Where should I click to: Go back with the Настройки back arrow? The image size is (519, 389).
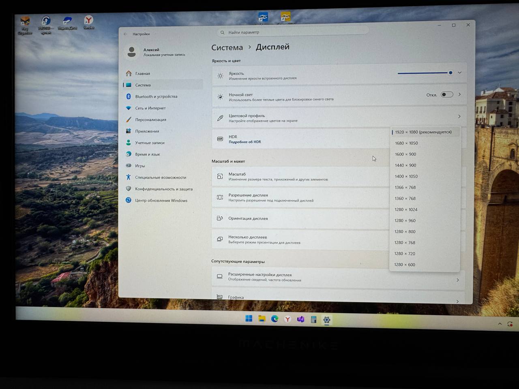(126, 34)
